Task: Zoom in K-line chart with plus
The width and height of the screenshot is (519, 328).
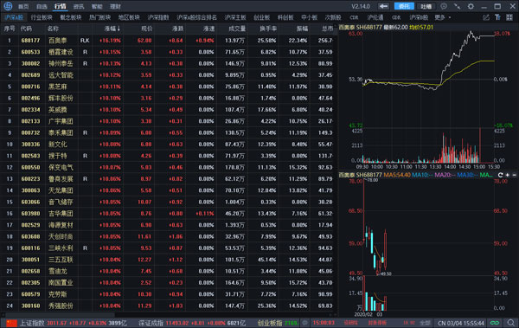Action: click(508, 175)
